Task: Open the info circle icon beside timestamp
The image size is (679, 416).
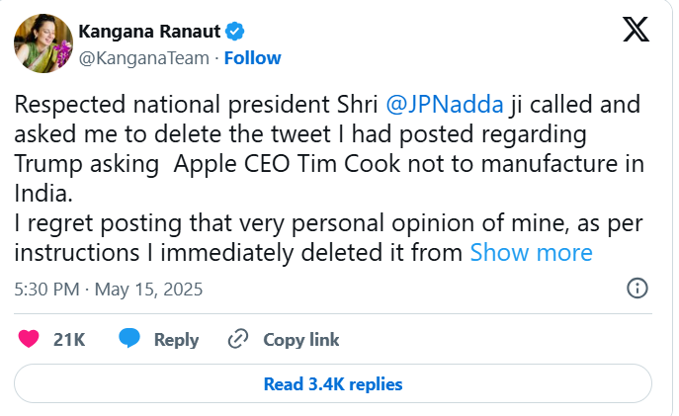Action: pyautogui.click(x=637, y=289)
